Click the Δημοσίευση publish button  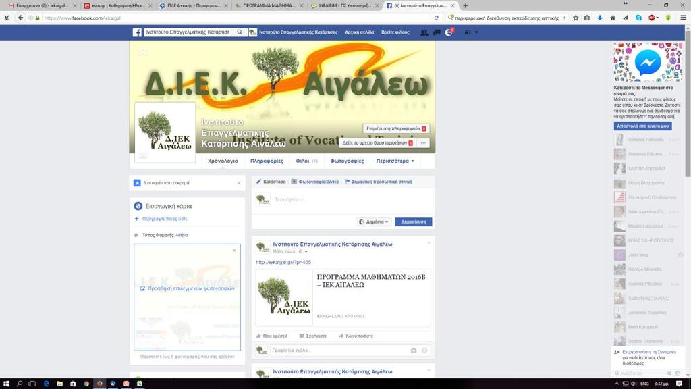click(x=414, y=222)
